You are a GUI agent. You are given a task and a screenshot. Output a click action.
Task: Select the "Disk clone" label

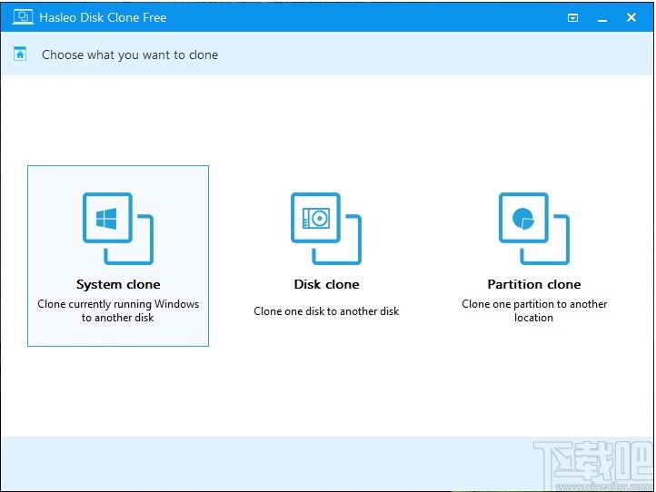(x=326, y=284)
